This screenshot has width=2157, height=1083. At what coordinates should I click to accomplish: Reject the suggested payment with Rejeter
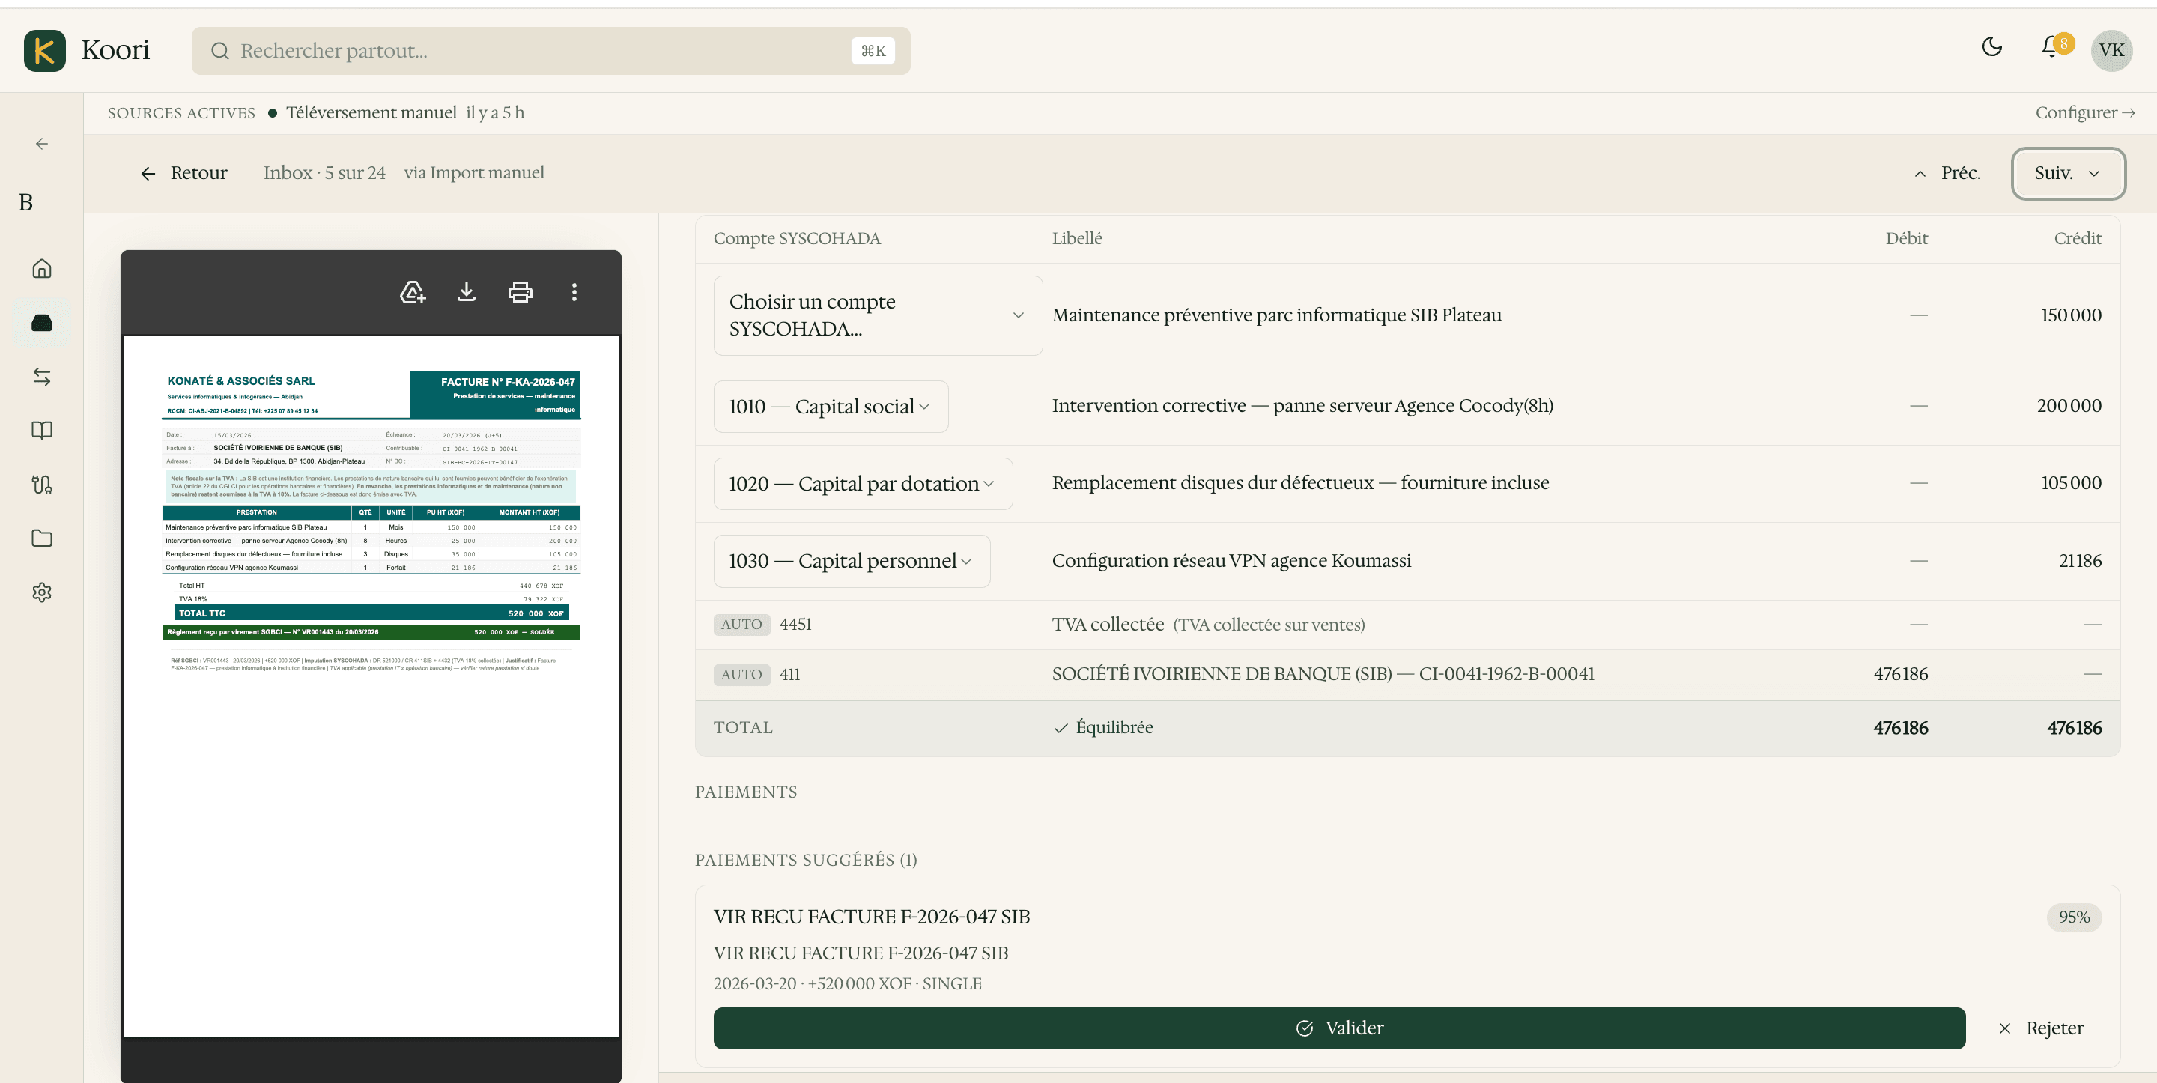tap(2042, 1028)
